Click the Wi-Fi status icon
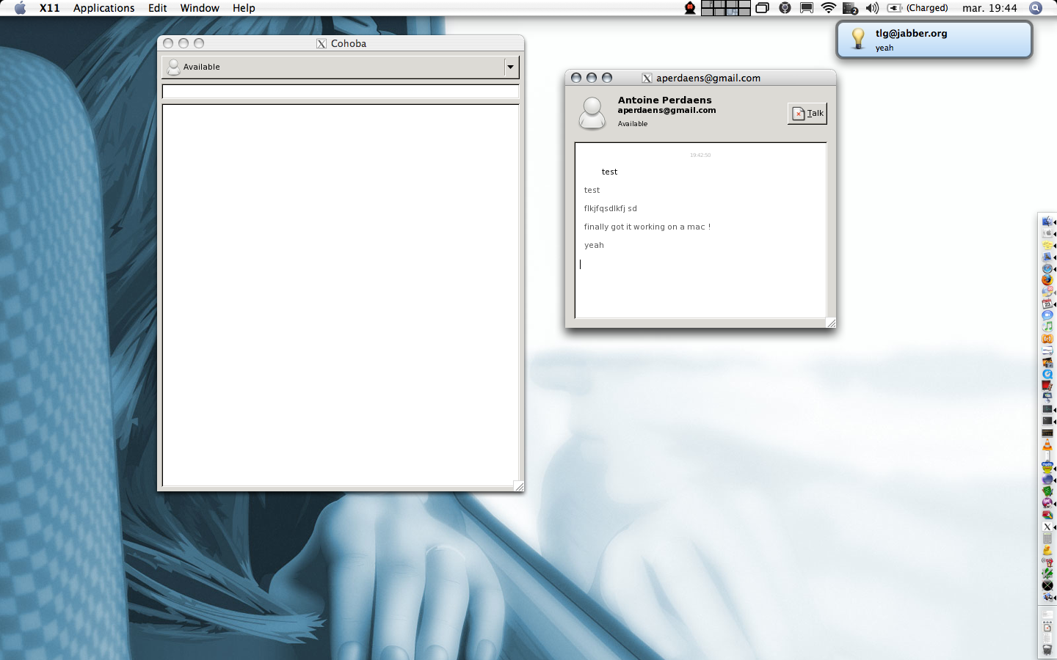Screen dimensions: 1057x660 pos(828,8)
